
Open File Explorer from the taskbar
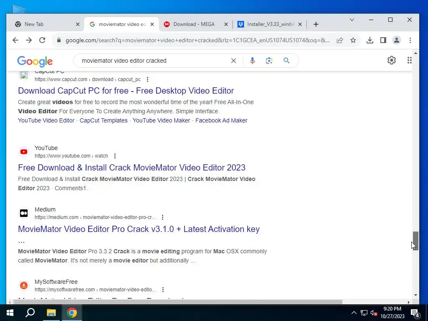tap(51, 313)
